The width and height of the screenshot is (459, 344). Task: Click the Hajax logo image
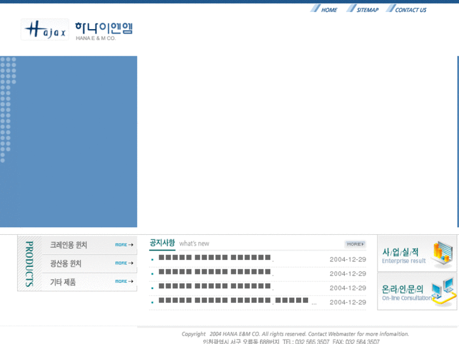coord(45,29)
